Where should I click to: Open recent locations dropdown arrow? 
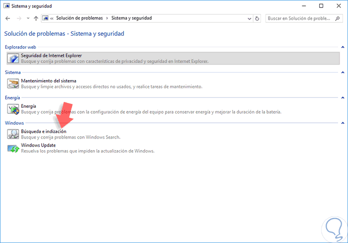(x=28, y=18)
